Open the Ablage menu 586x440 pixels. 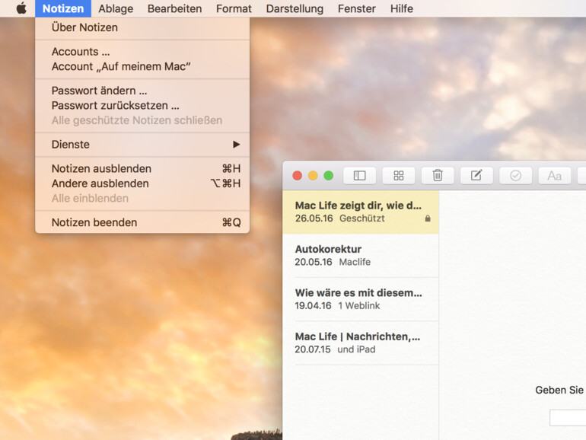(x=116, y=8)
